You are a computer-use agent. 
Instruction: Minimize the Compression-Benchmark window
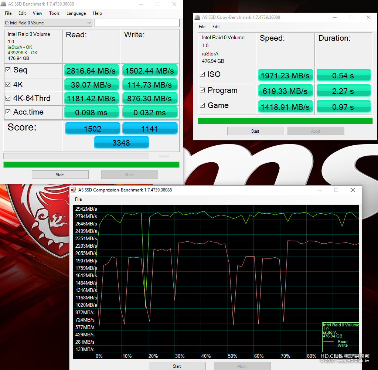(320, 190)
